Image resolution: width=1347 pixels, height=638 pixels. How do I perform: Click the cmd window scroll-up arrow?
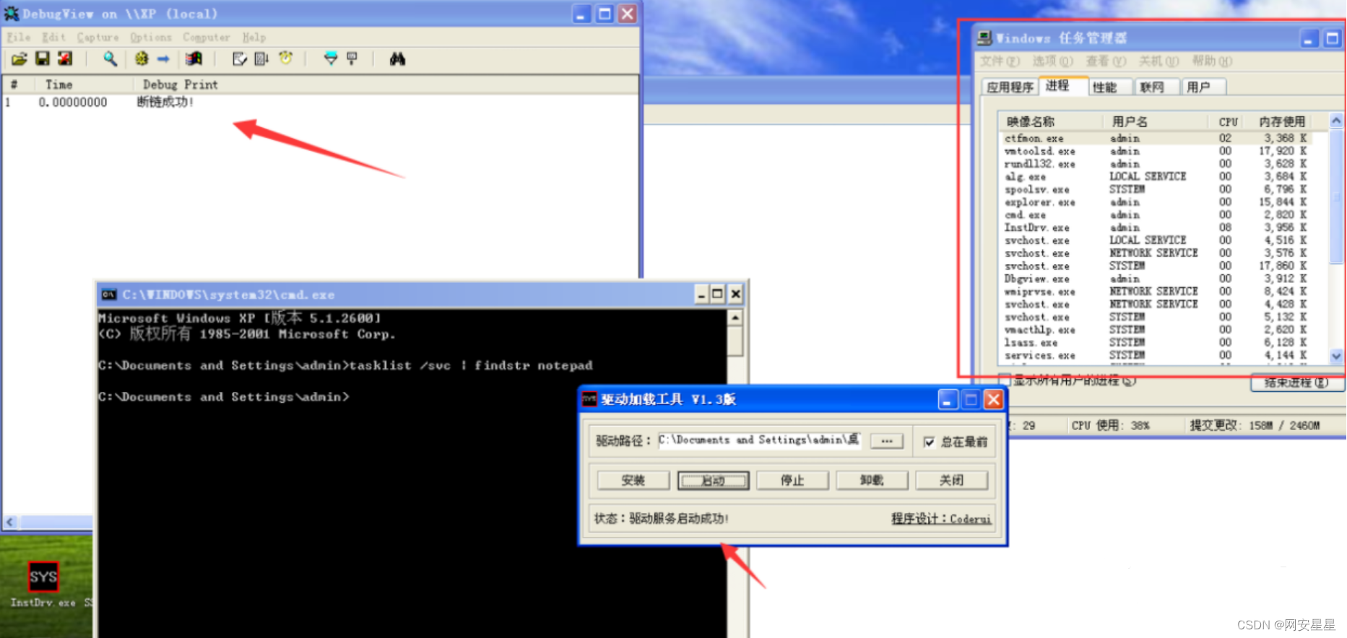(735, 318)
